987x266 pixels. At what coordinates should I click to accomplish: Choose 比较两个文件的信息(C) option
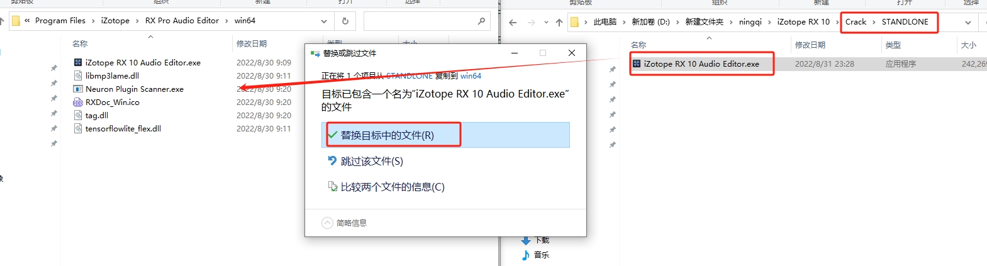tap(392, 187)
